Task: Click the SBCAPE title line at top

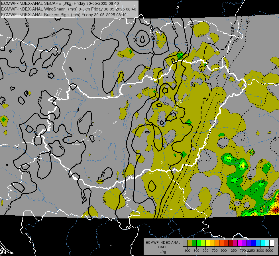Action: 60,3
